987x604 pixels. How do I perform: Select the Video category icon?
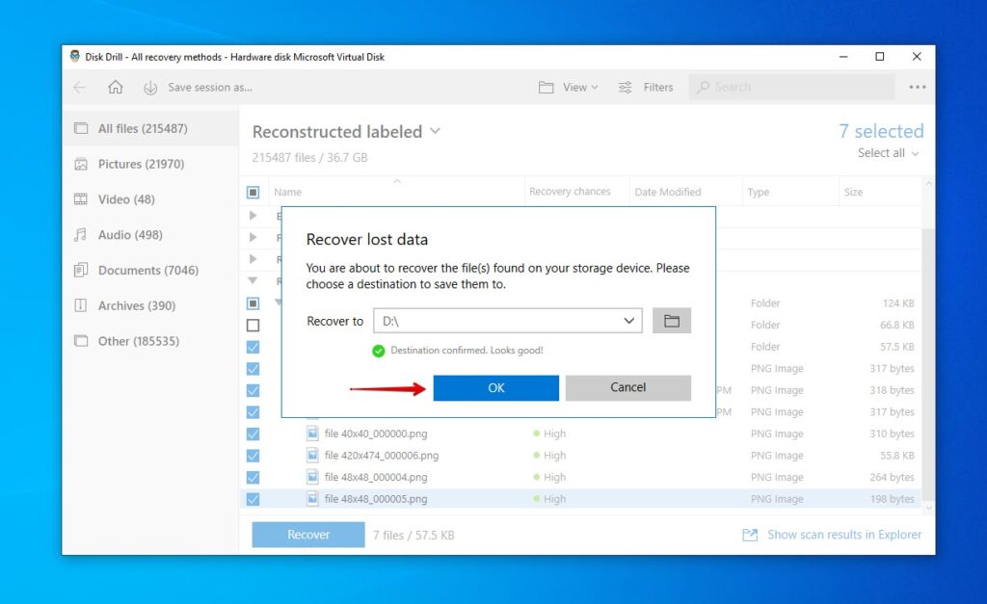click(x=80, y=199)
